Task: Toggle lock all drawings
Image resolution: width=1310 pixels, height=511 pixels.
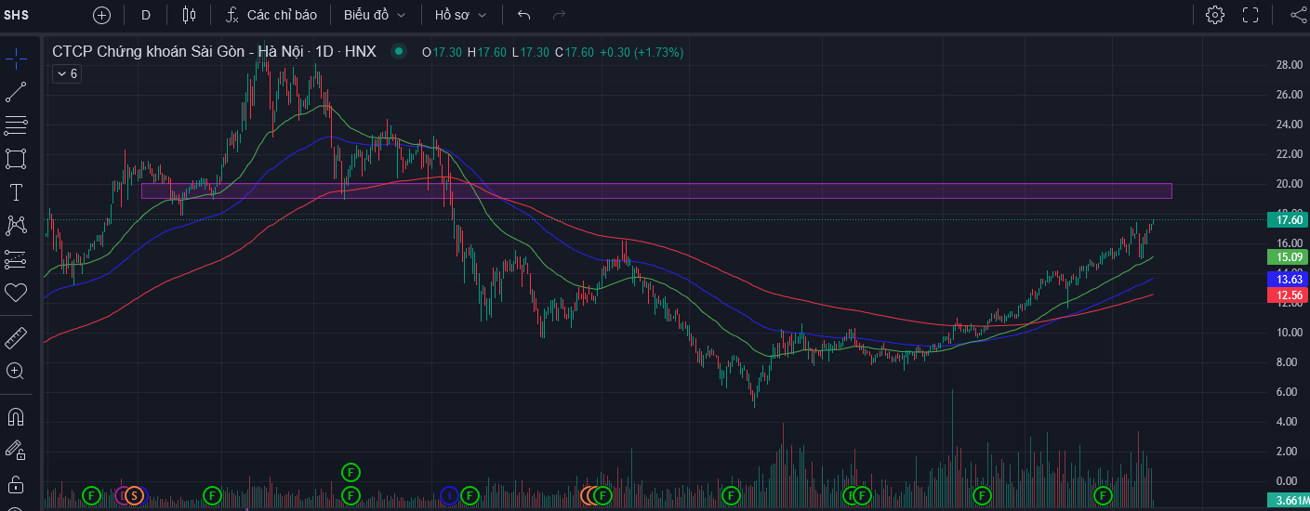Action: 16,484
